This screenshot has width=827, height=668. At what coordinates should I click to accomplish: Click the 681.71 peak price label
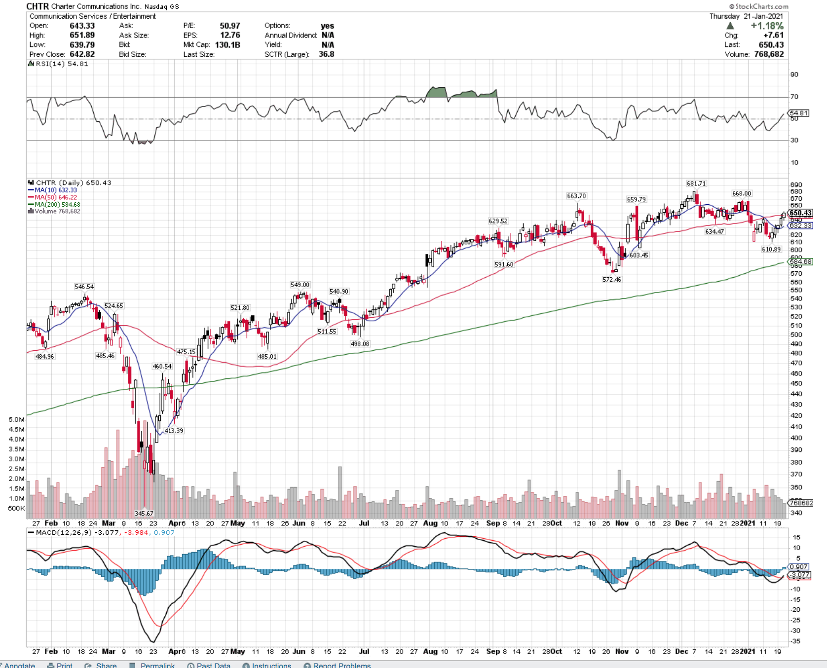pos(696,184)
